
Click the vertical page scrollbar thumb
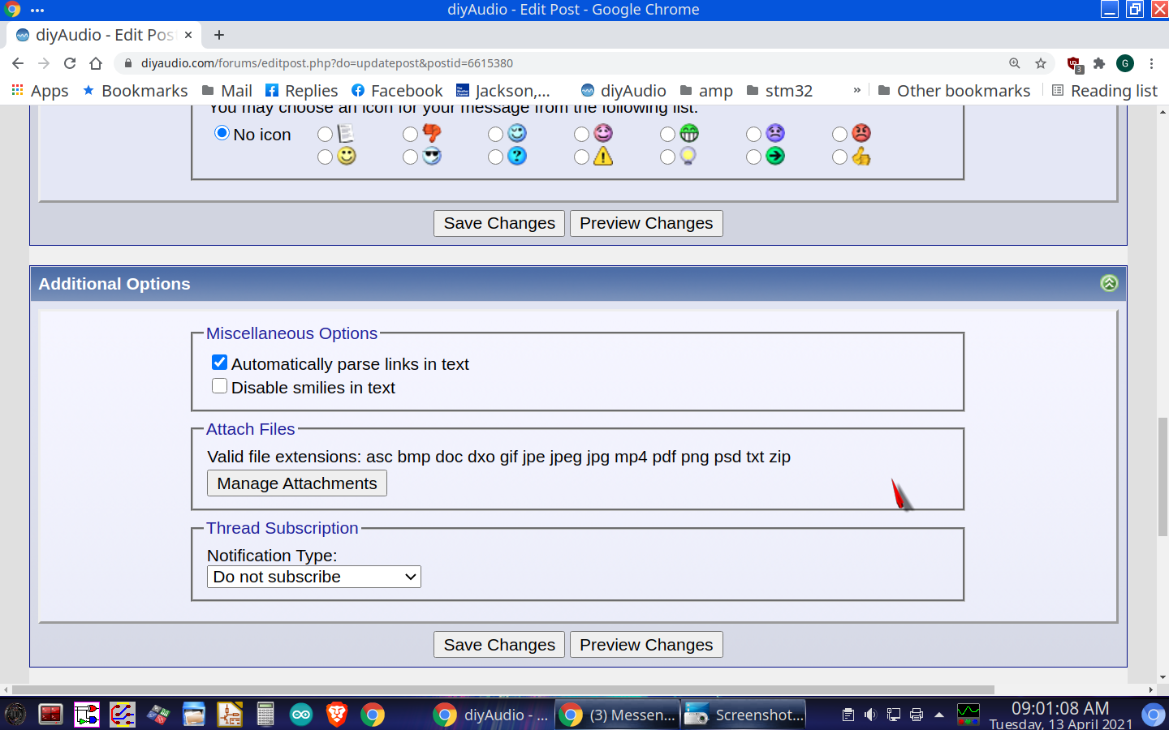click(1163, 477)
